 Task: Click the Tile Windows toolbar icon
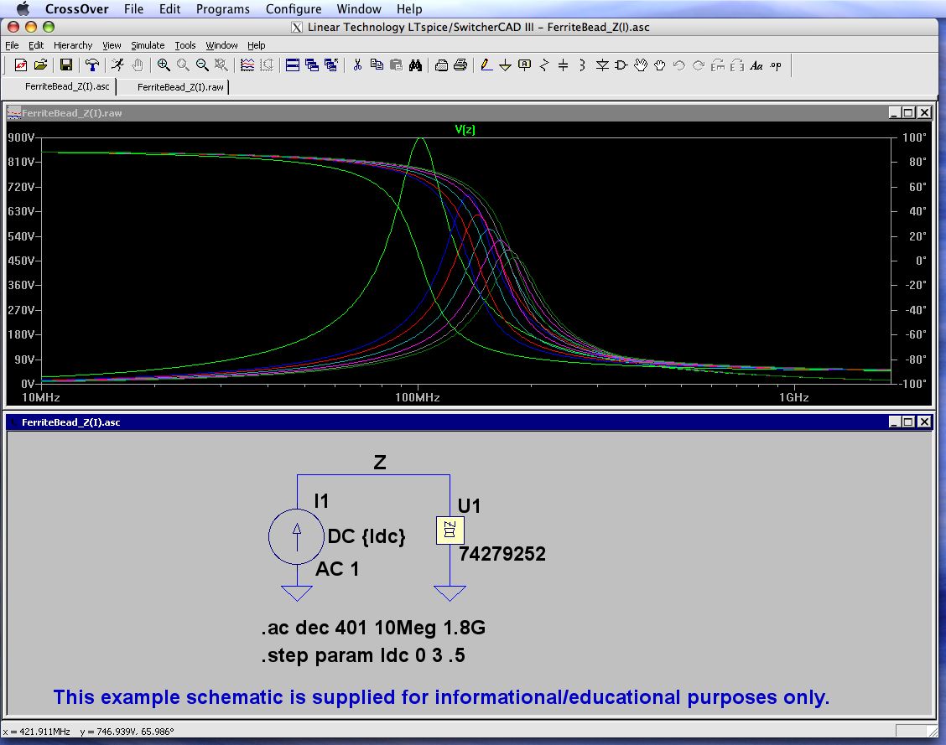click(293, 65)
